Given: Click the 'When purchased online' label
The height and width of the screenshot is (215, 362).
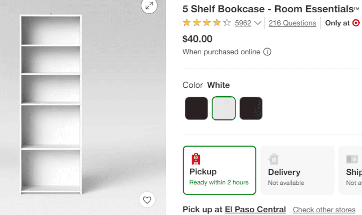Looking at the screenshot, I should click(221, 52).
